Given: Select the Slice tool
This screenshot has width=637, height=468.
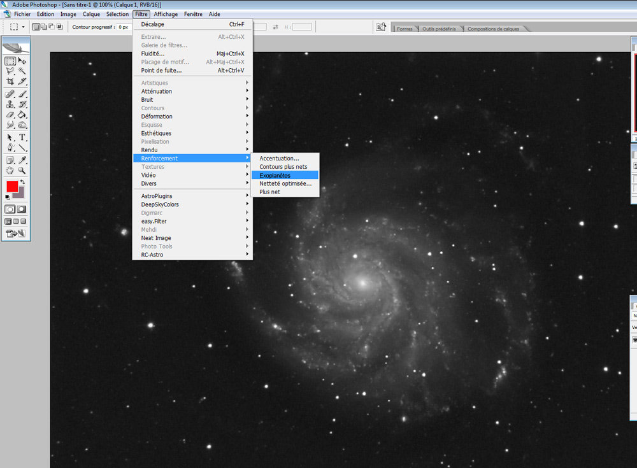Looking at the screenshot, I should 22,81.
